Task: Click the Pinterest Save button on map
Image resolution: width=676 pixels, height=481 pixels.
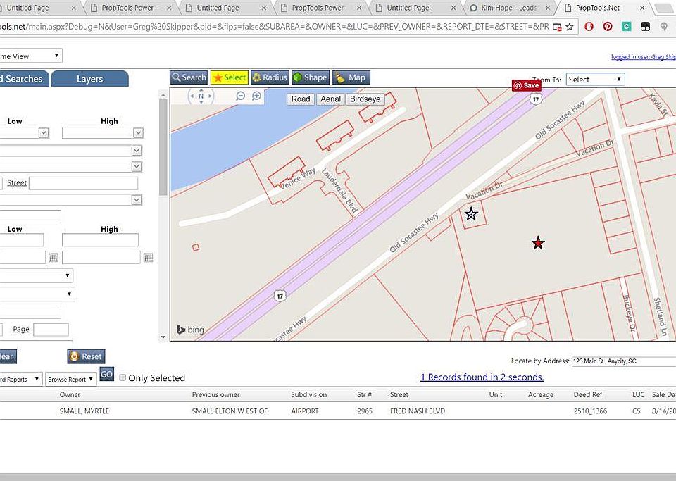Action: (x=527, y=85)
